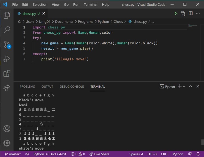Viewport: 204px width, 157px height.
Task: Open the Edit menu
Action: 25,5
